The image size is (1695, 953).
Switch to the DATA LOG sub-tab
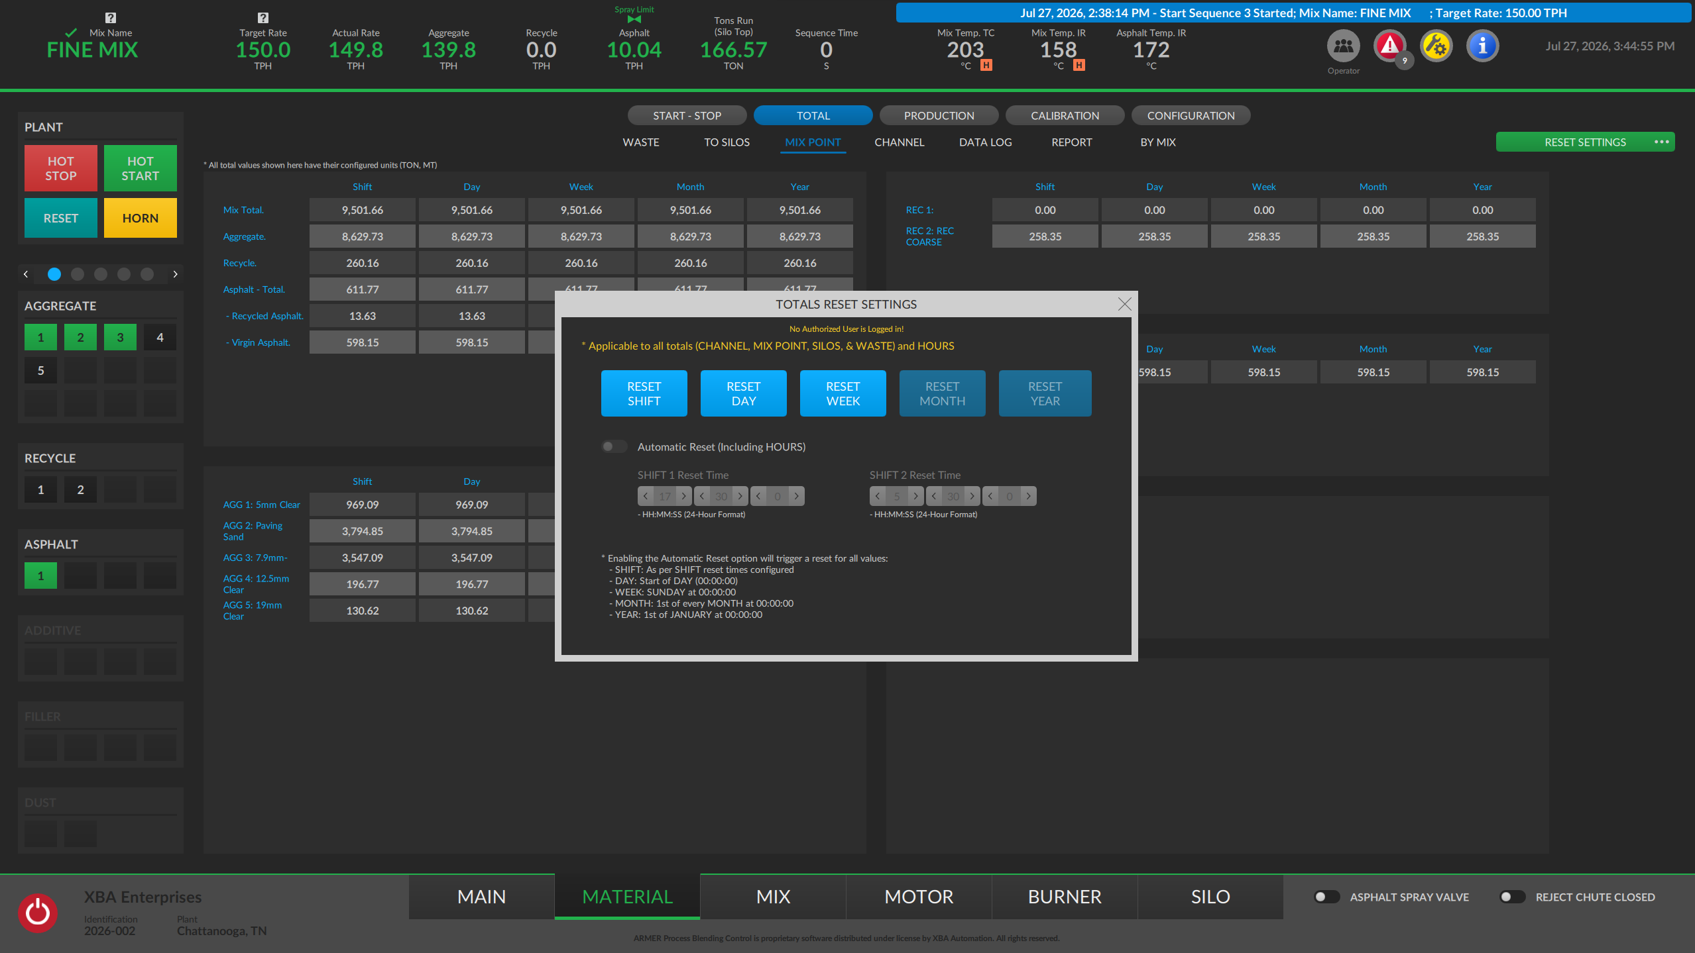[985, 142]
